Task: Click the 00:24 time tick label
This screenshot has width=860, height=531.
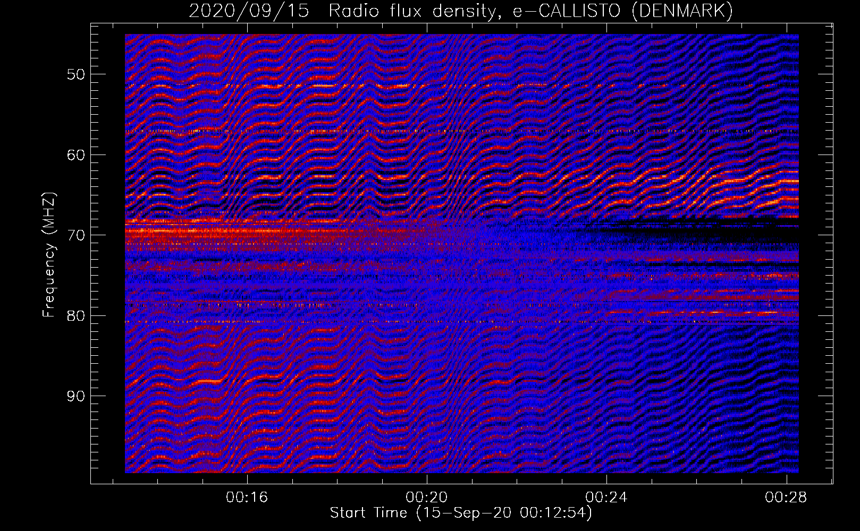Action: click(606, 498)
